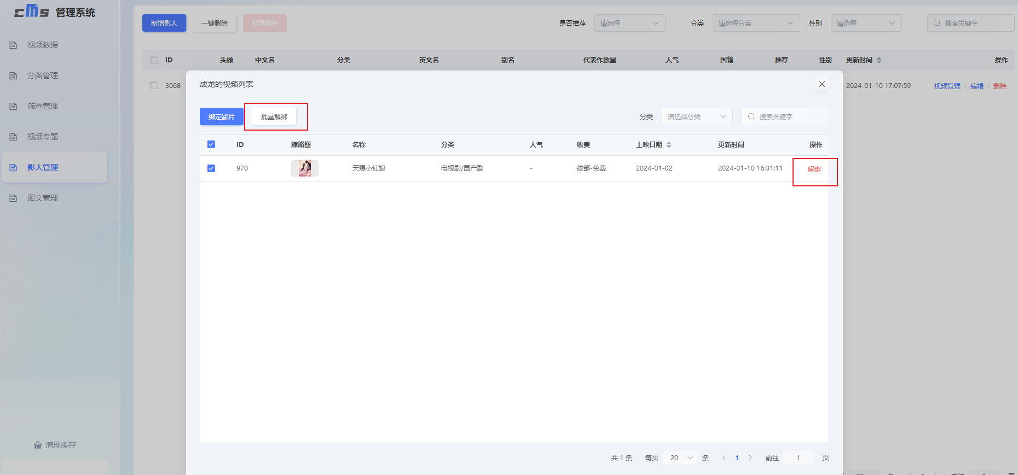Close the 成龙的视频列表 dialog
This screenshot has height=475, width=1018.
tap(822, 84)
